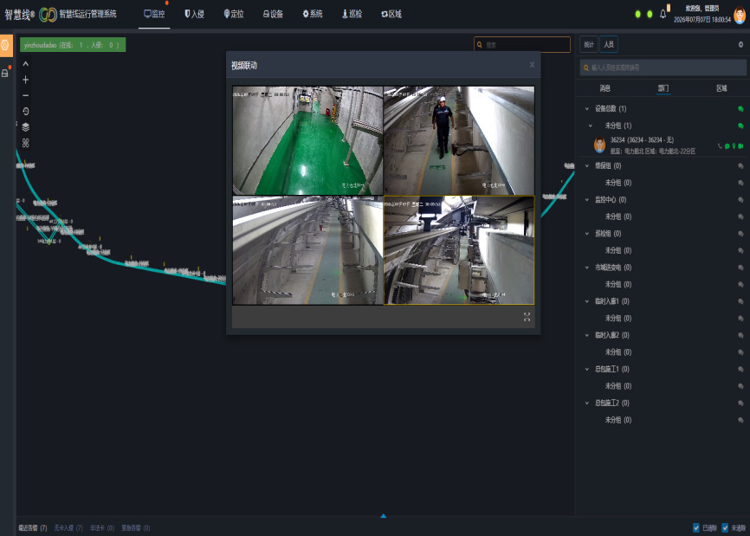Image resolution: width=750 pixels, height=536 pixels.
Task: Collapse the 设备总数 (1) group
Action: pos(587,109)
